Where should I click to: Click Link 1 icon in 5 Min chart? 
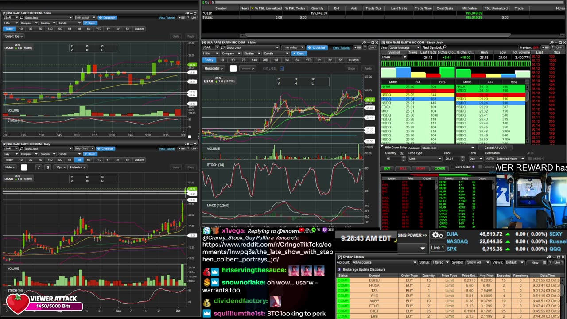pyautogui.click(x=194, y=18)
